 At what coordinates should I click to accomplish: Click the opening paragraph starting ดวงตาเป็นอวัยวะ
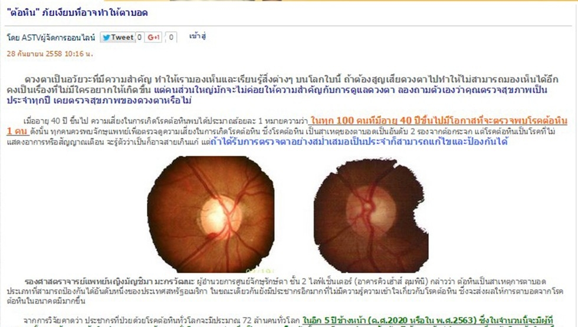pyautogui.click(x=282, y=90)
